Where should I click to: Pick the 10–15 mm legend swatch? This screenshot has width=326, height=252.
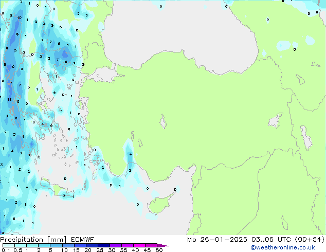pyautogui.click(x=68, y=245)
